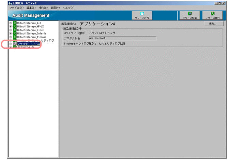Select the highlighted アプリケーションA tree label

[x=29, y=44]
